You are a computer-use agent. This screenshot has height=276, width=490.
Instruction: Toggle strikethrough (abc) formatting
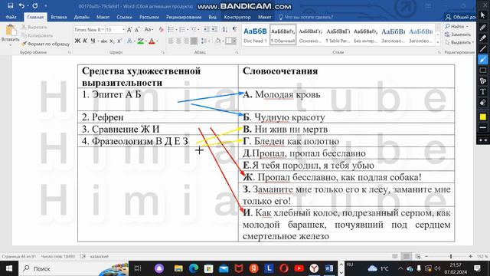(x=104, y=41)
